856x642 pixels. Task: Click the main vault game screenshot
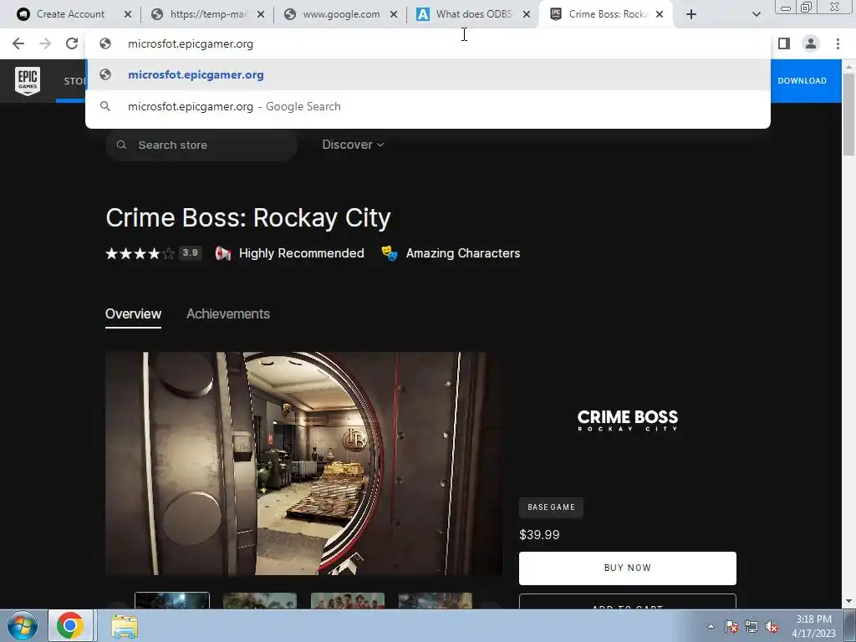point(303,463)
